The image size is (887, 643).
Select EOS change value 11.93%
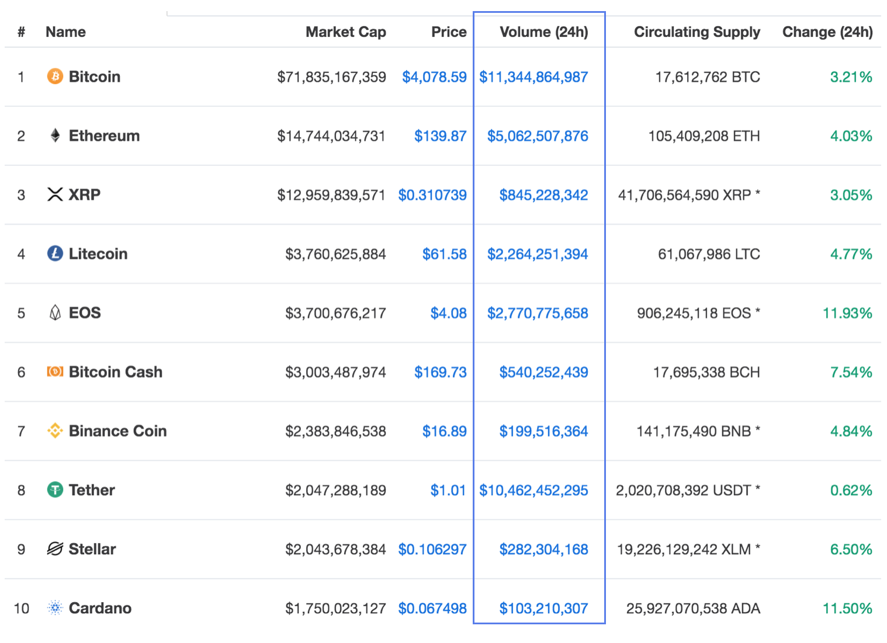pyautogui.click(x=847, y=312)
